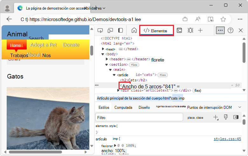Expand the head element node
Image resolution: width=248 pixels, height=156 pixels.
(103, 49)
